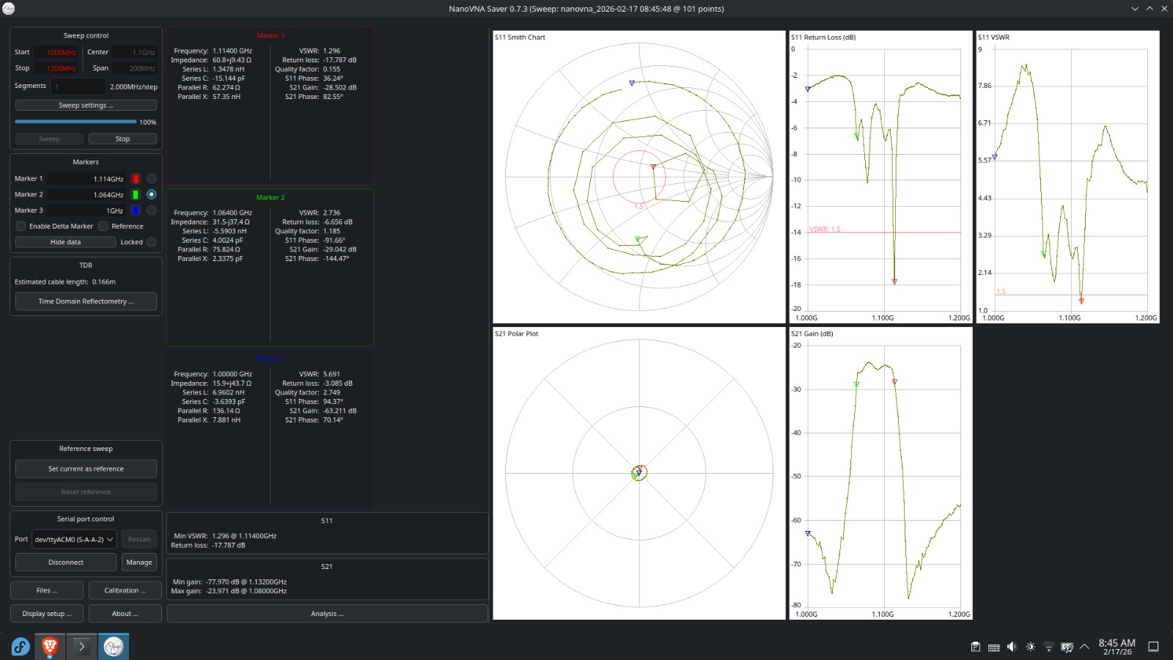Expand the serial Port dropdown
This screenshot has width=1173, height=660.
tap(75, 539)
